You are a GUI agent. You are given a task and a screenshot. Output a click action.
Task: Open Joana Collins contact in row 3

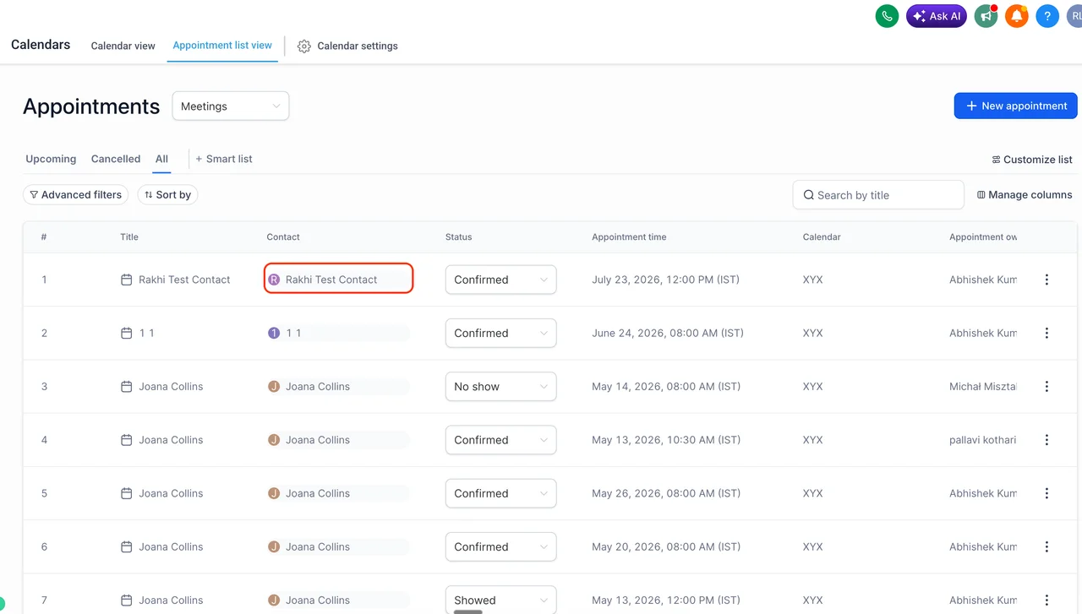[x=318, y=387]
